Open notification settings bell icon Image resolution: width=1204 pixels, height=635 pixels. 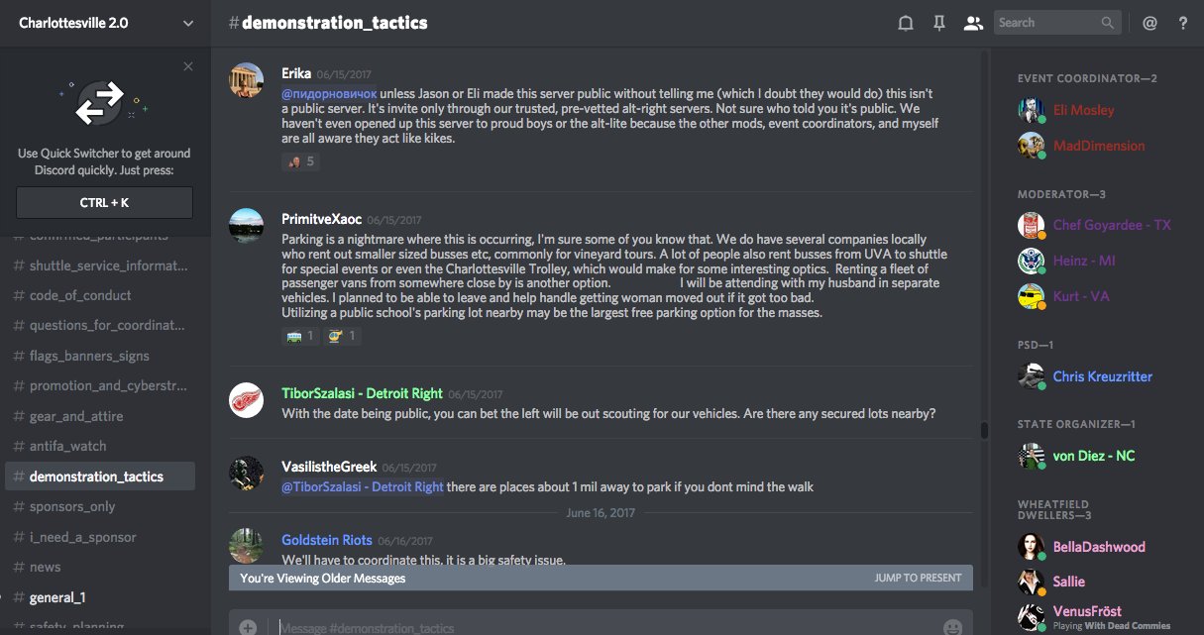pyautogui.click(x=905, y=23)
